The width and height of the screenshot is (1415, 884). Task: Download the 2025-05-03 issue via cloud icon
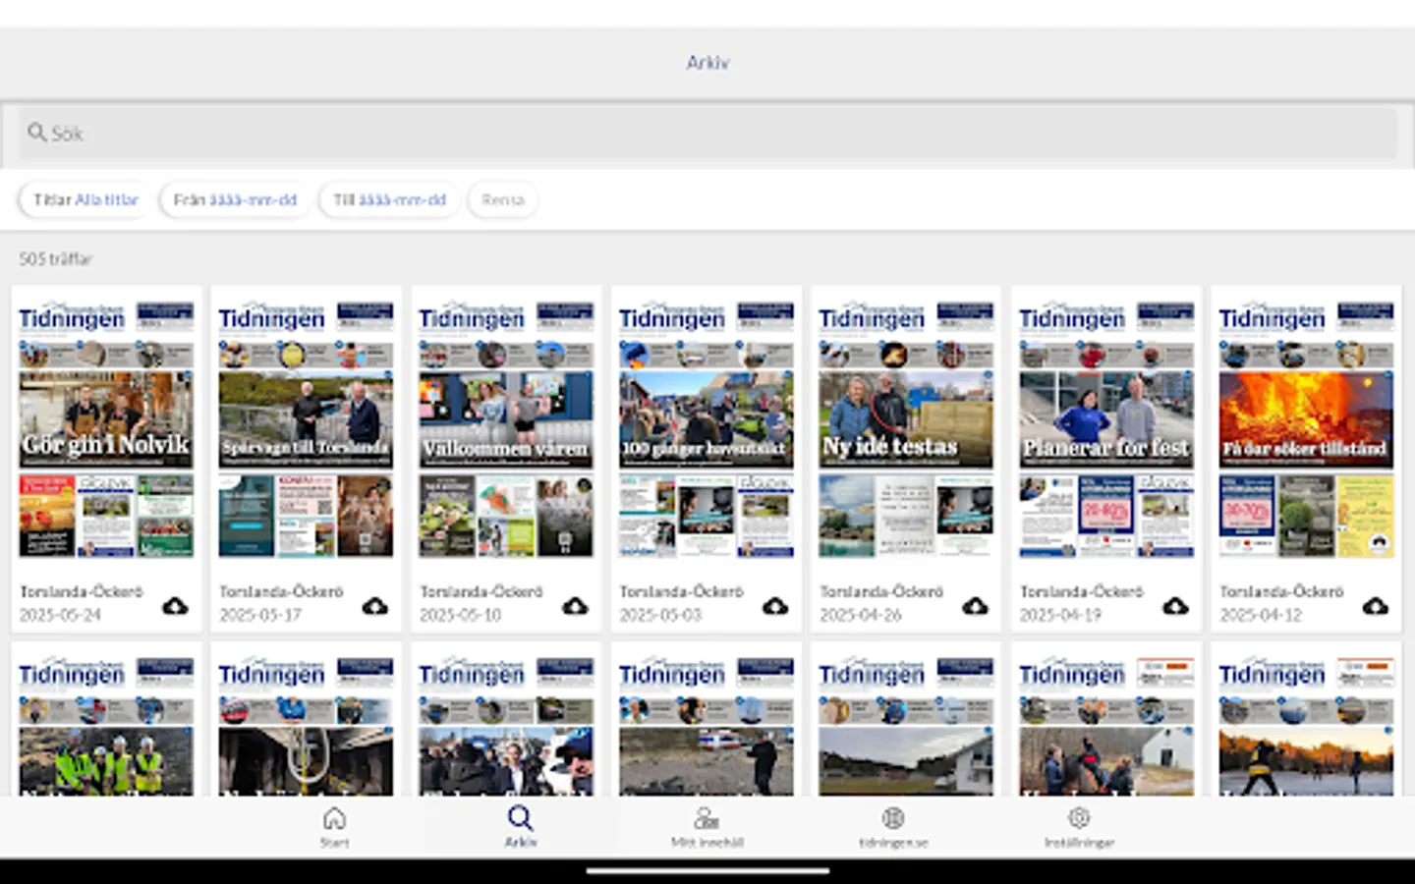[x=775, y=606]
